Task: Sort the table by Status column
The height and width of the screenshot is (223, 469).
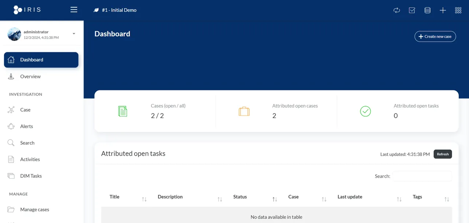Action: [x=252, y=197]
